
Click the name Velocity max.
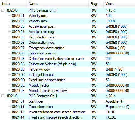tap(38, 21)
